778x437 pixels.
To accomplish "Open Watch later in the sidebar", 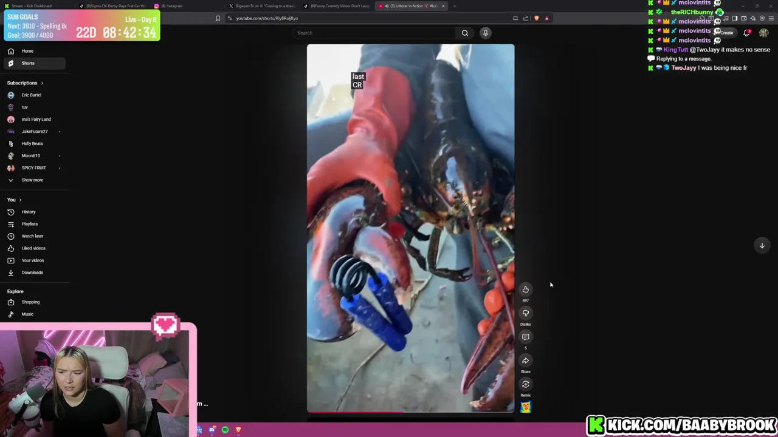I will pyautogui.click(x=34, y=236).
